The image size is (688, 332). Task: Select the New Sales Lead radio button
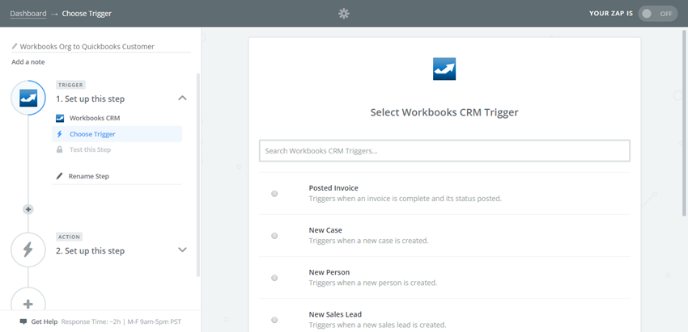(274, 320)
